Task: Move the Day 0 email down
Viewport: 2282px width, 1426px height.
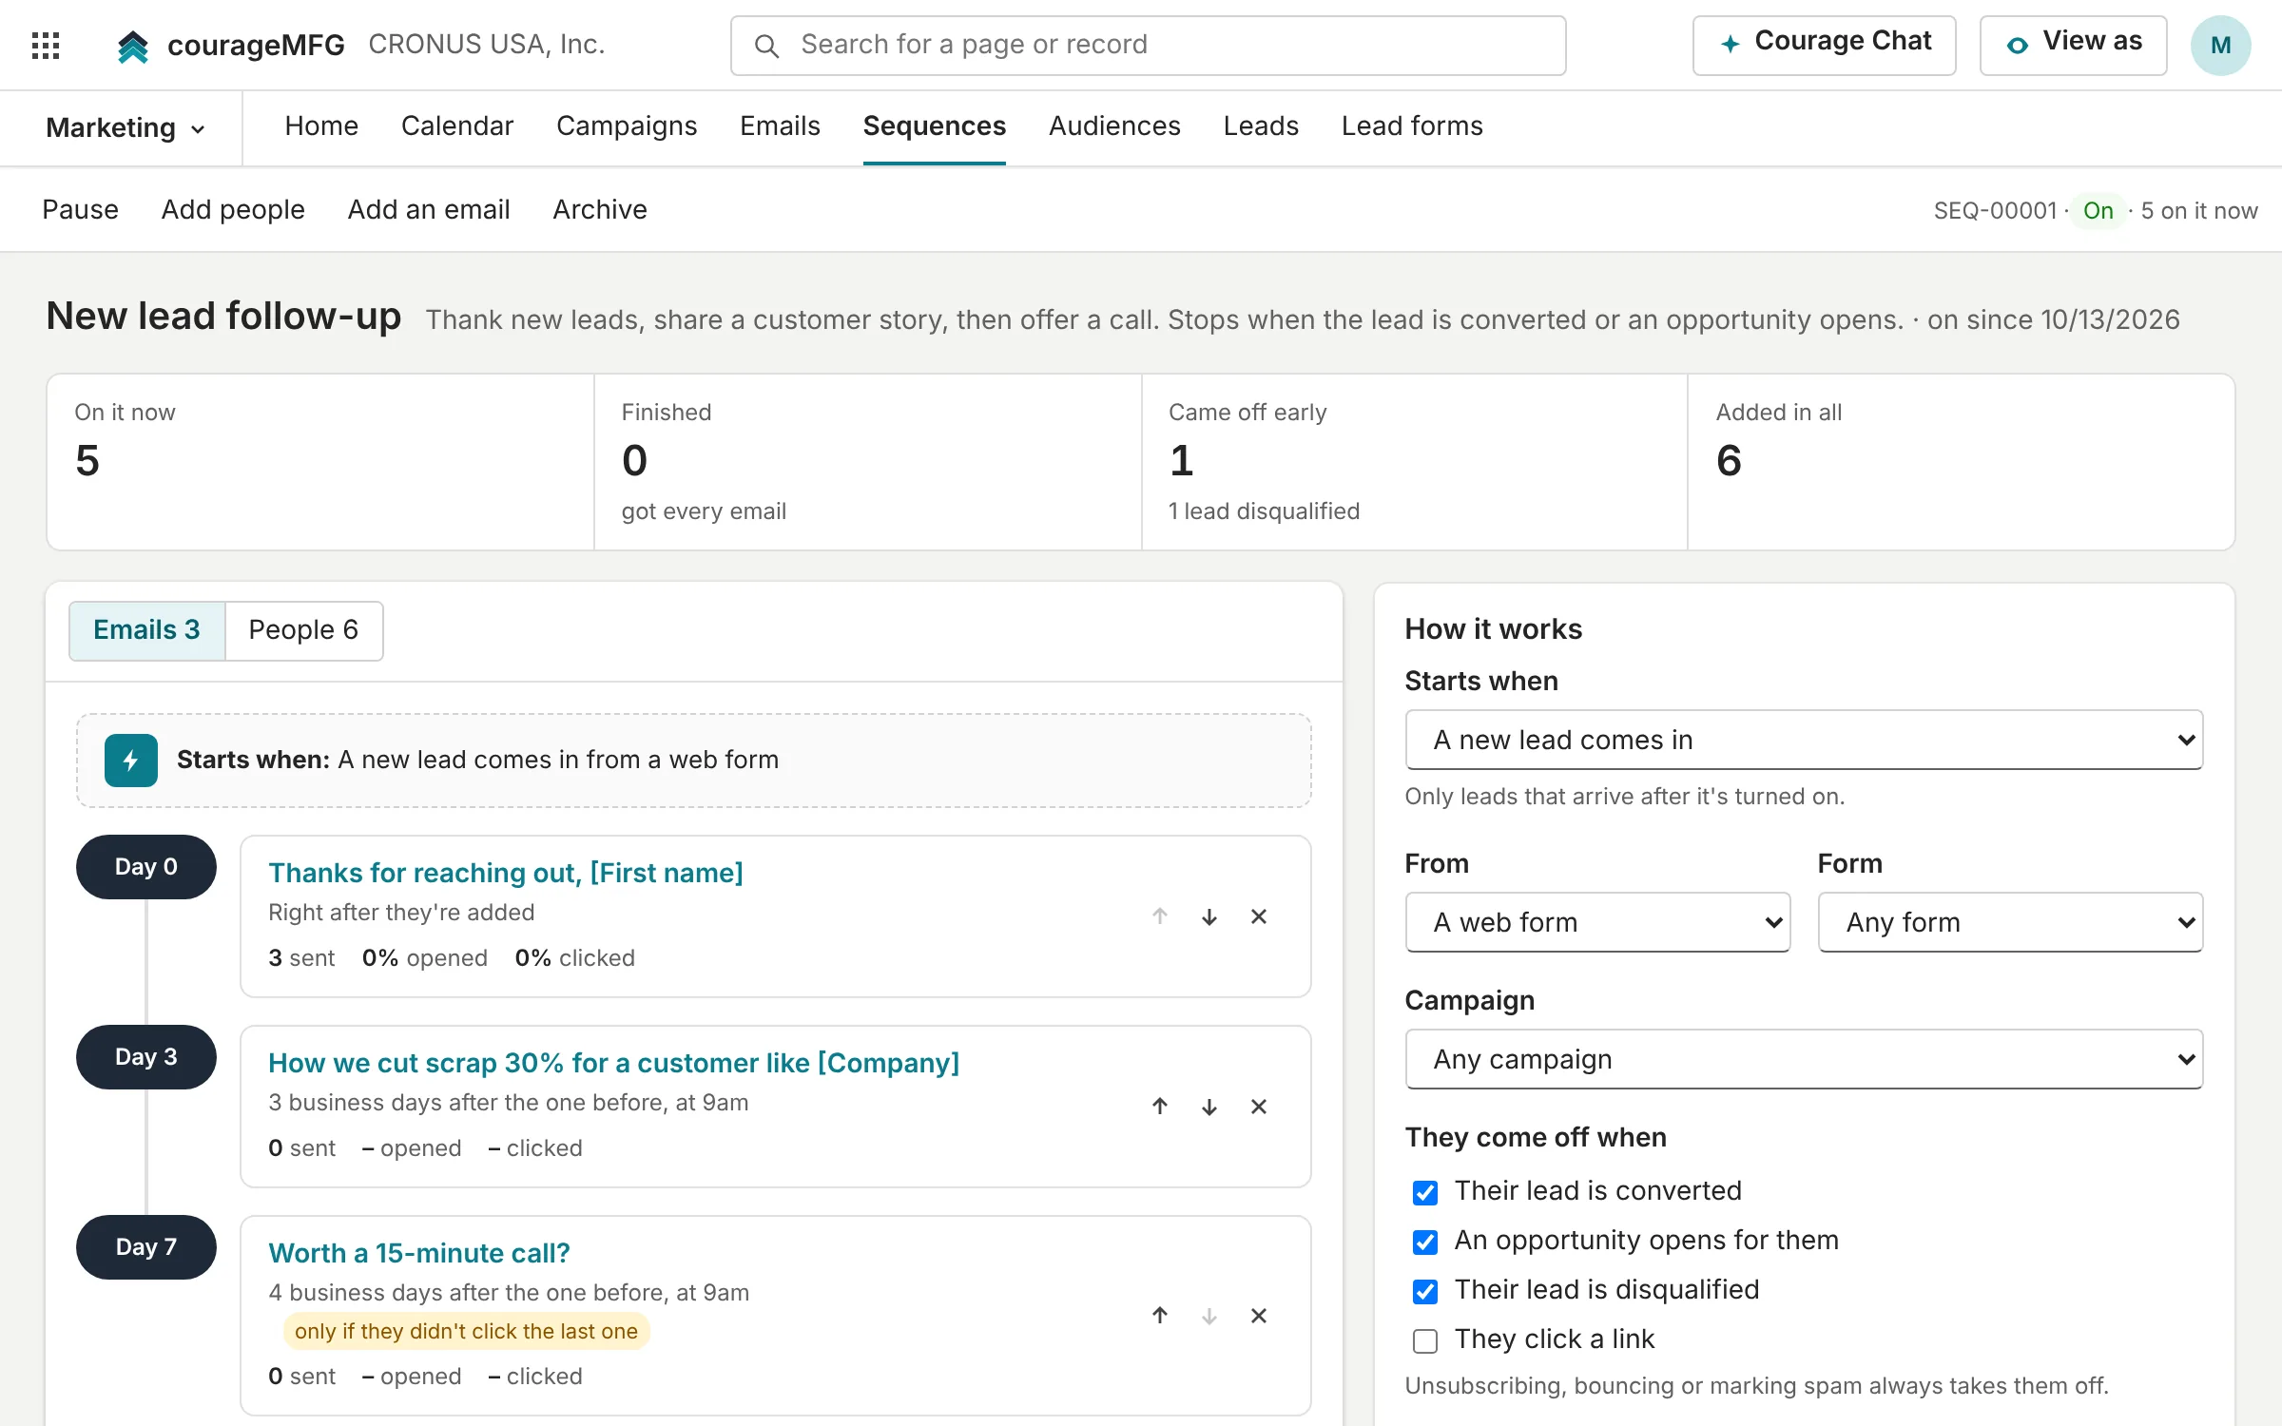Action: (1209, 916)
